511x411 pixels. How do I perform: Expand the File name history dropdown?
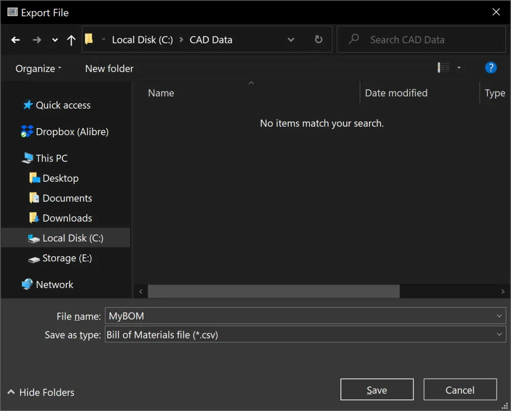[499, 316]
